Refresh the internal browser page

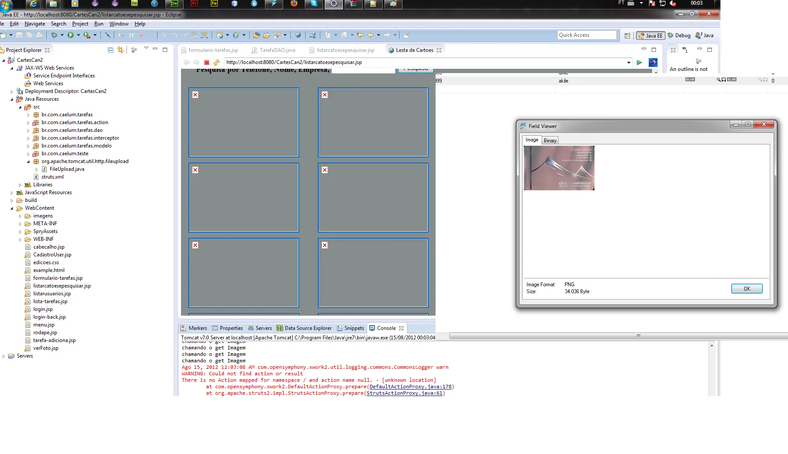coord(216,62)
